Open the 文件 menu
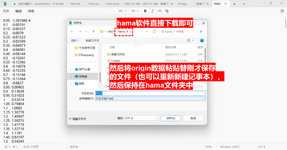Viewport: 287px width, 150px height. click(x=6, y=11)
